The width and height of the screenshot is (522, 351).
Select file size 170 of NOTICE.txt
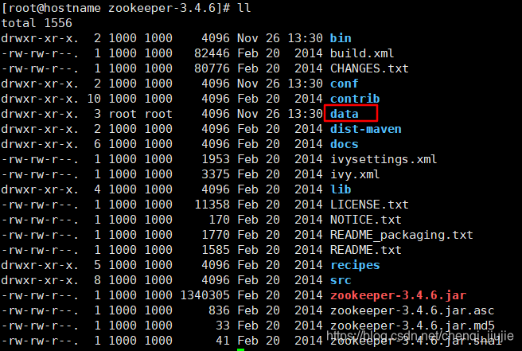[x=219, y=220]
